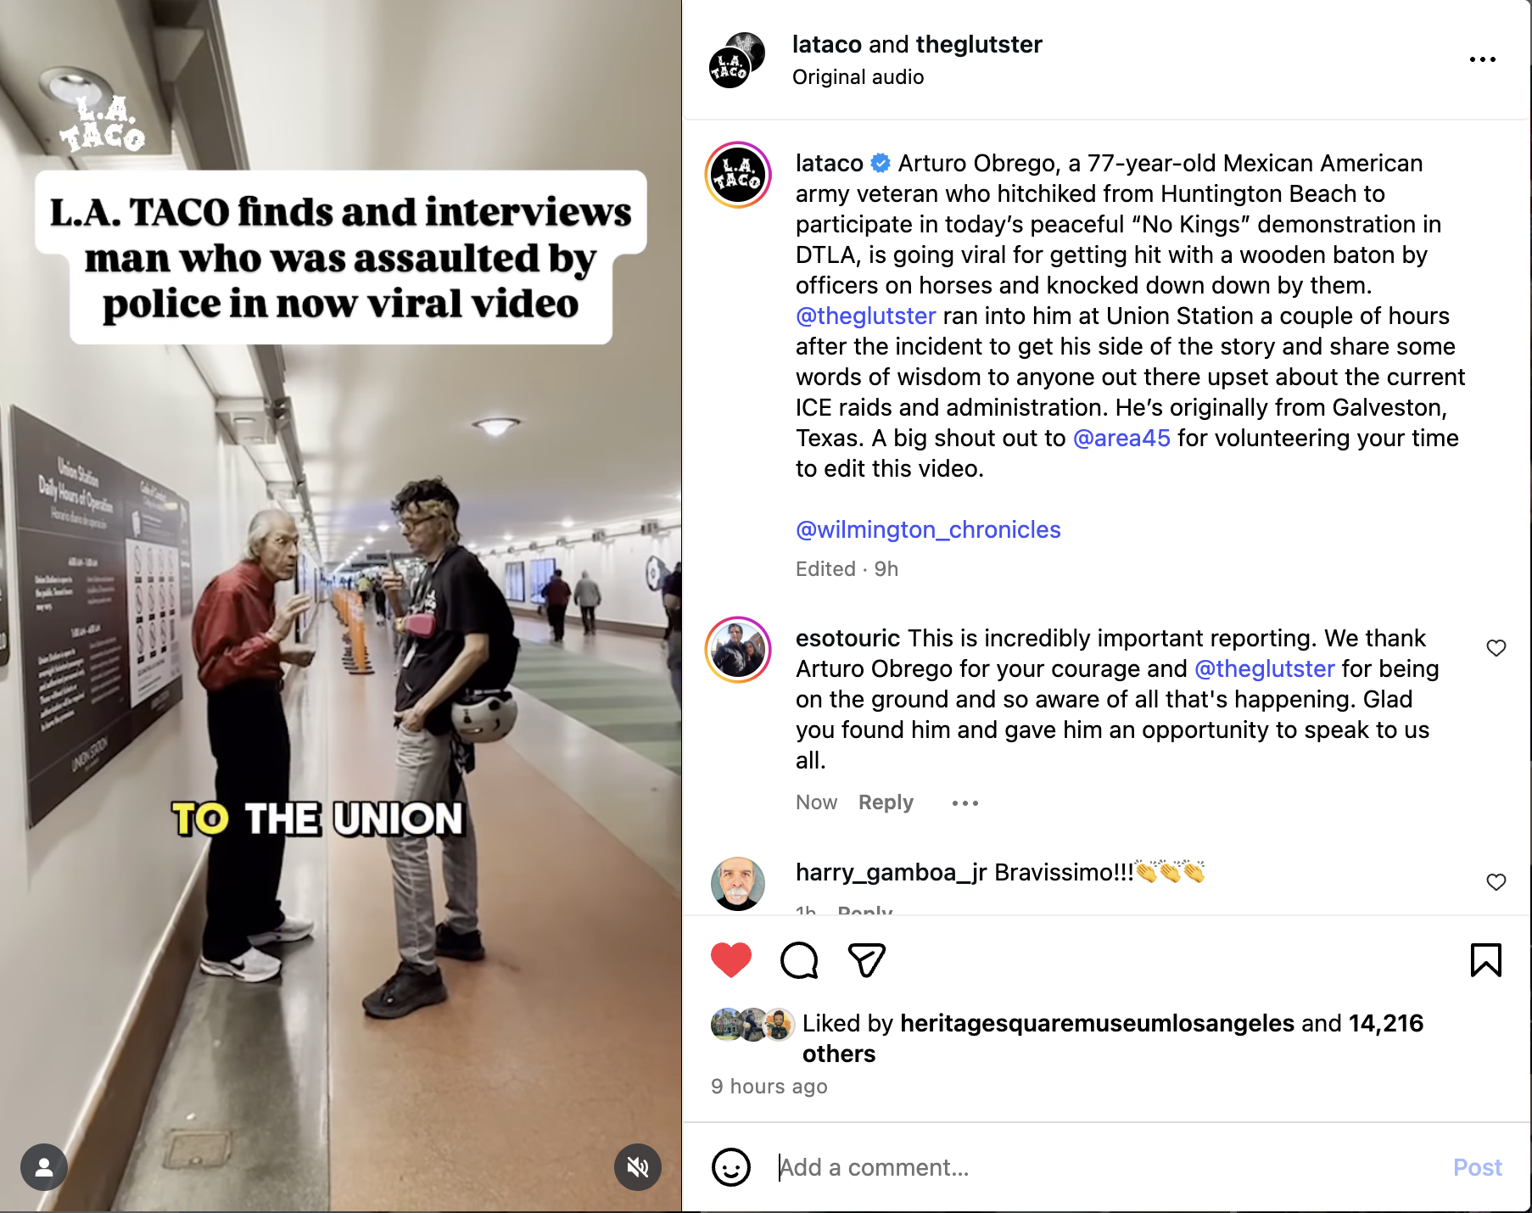Open harry_gamboa_jr's avatar
This screenshot has width=1532, height=1213.
click(738, 884)
